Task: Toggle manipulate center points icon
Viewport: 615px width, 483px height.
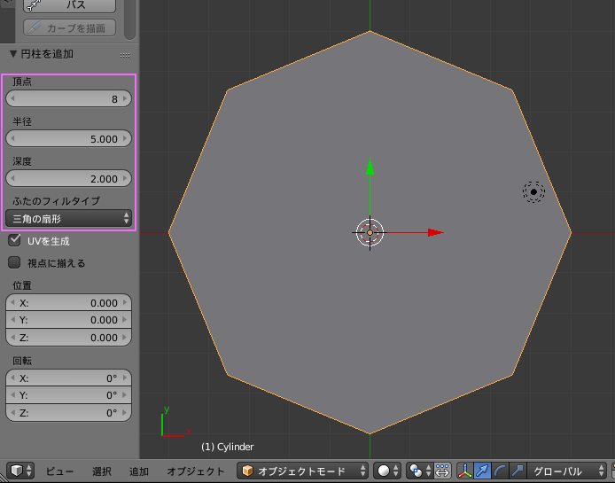Action: point(442,471)
